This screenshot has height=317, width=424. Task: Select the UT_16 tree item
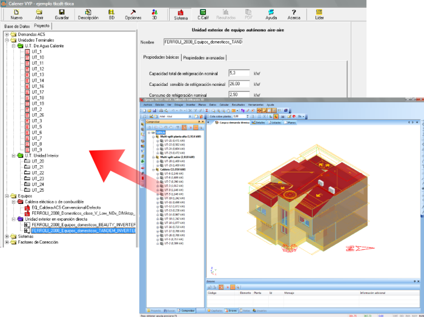(38, 87)
